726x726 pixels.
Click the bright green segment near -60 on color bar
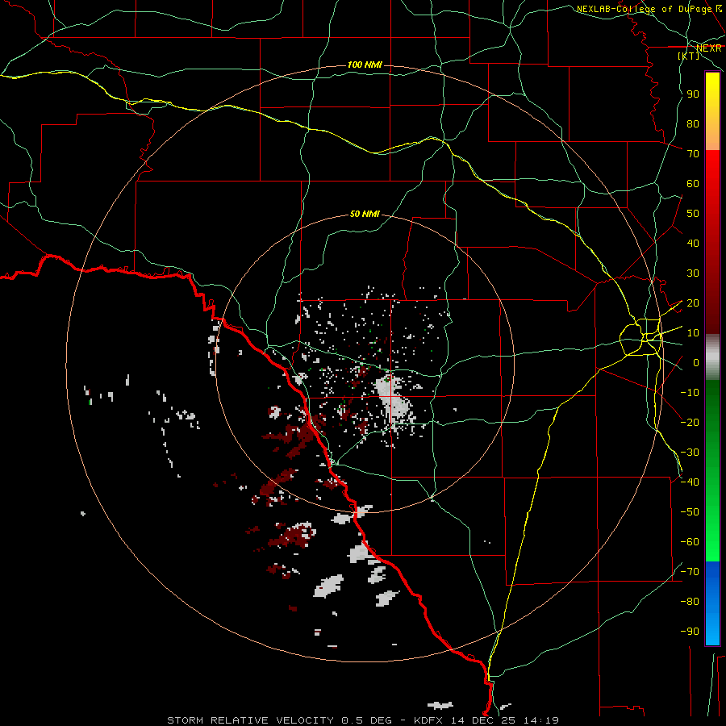(712, 542)
